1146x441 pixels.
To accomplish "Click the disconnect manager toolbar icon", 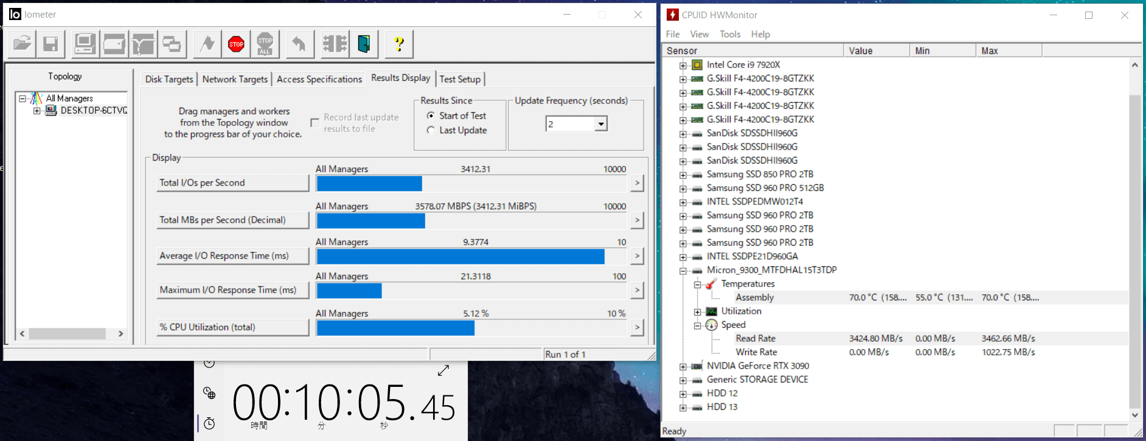I will pos(335,44).
